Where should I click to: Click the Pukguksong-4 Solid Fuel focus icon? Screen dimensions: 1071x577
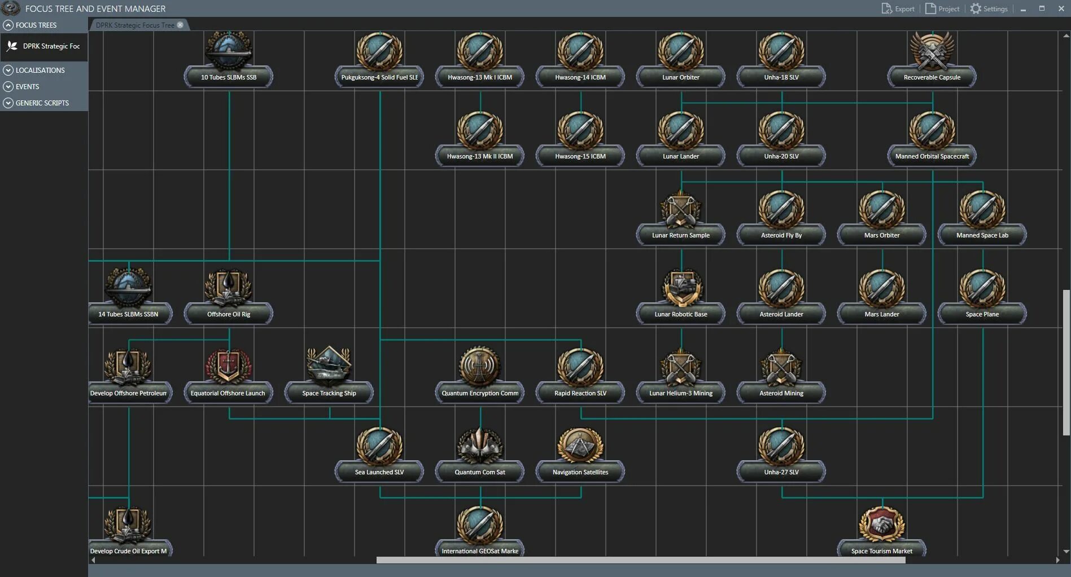coord(379,50)
